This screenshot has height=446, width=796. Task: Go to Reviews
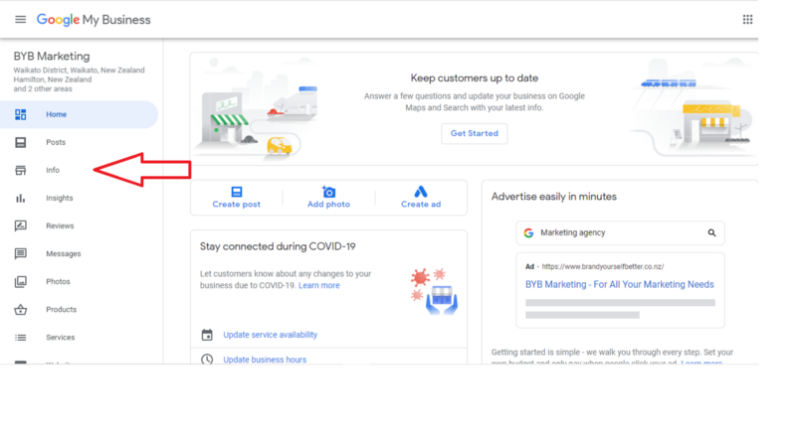click(60, 226)
